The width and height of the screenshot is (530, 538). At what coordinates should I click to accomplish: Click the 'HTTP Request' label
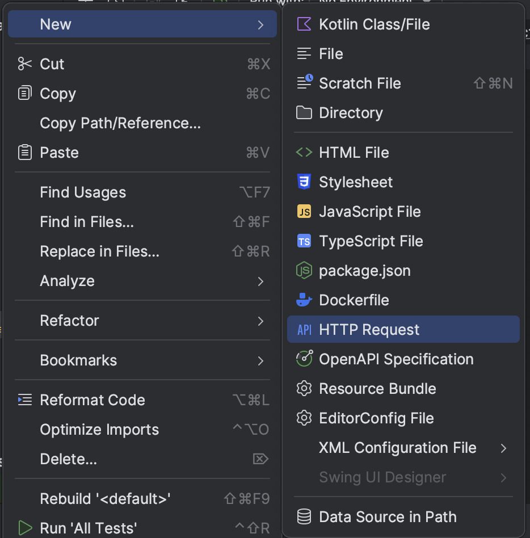(x=369, y=330)
